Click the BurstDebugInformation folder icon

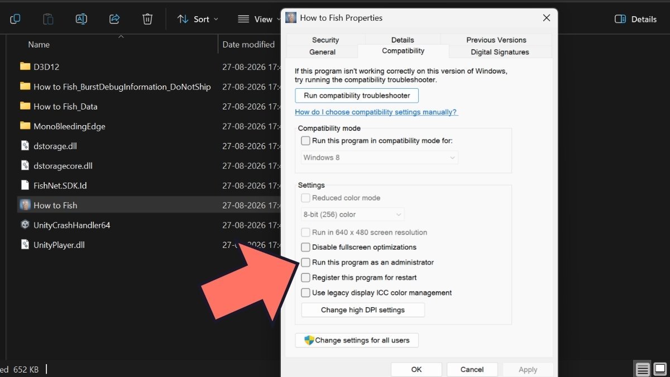pos(25,87)
